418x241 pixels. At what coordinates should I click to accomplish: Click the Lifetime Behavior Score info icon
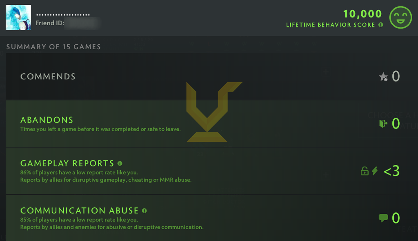pyautogui.click(x=381, y=25)
